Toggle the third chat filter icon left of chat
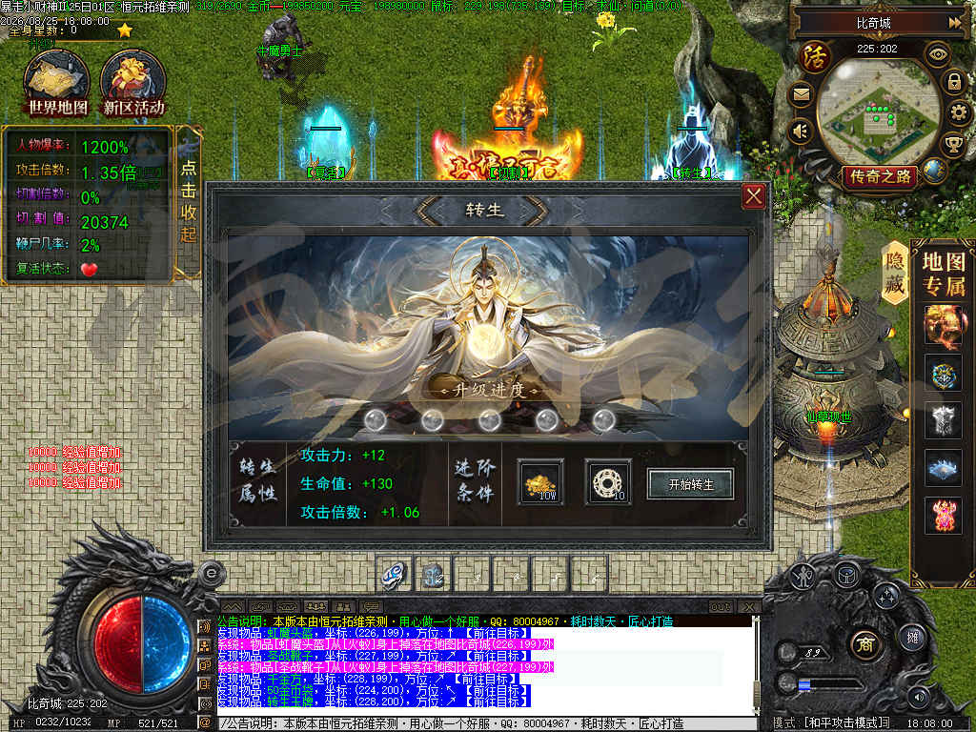This screenshot has width=976, height=732. (x=204, y=665)
